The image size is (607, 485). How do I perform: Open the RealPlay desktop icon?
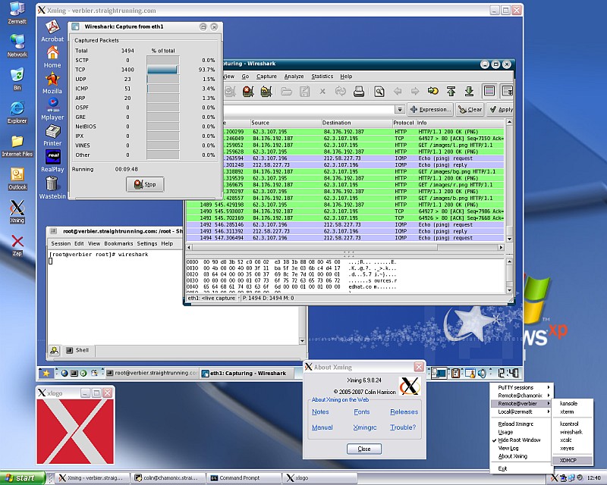[52, 161]
